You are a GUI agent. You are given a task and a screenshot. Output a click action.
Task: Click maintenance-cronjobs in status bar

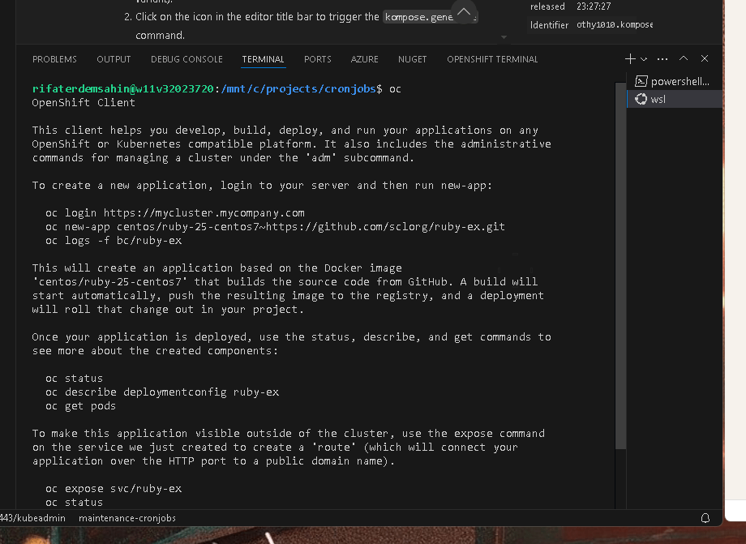click(127, 518)
